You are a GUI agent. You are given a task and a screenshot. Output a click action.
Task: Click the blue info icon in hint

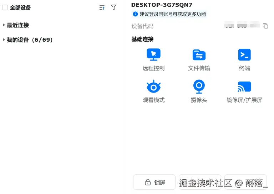tap(135, 14)
